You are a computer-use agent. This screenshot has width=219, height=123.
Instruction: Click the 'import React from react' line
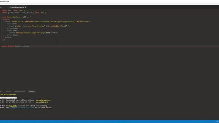13,10
